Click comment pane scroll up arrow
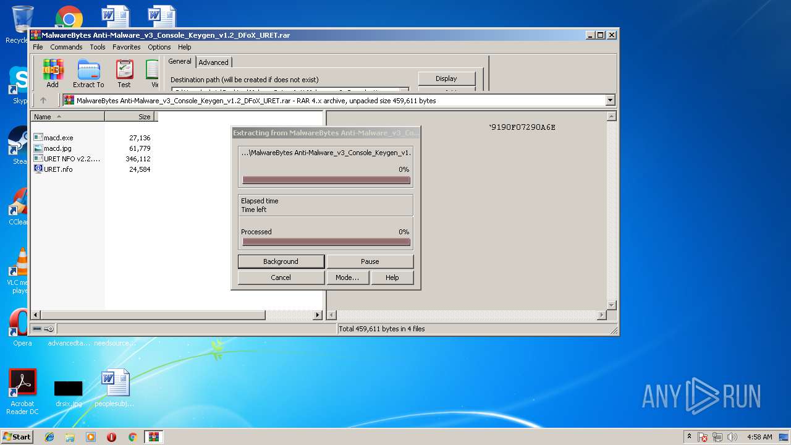 [x=612, y=116]
